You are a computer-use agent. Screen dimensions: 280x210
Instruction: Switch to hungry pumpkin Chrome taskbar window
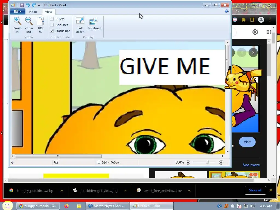(x=38, y=206)
